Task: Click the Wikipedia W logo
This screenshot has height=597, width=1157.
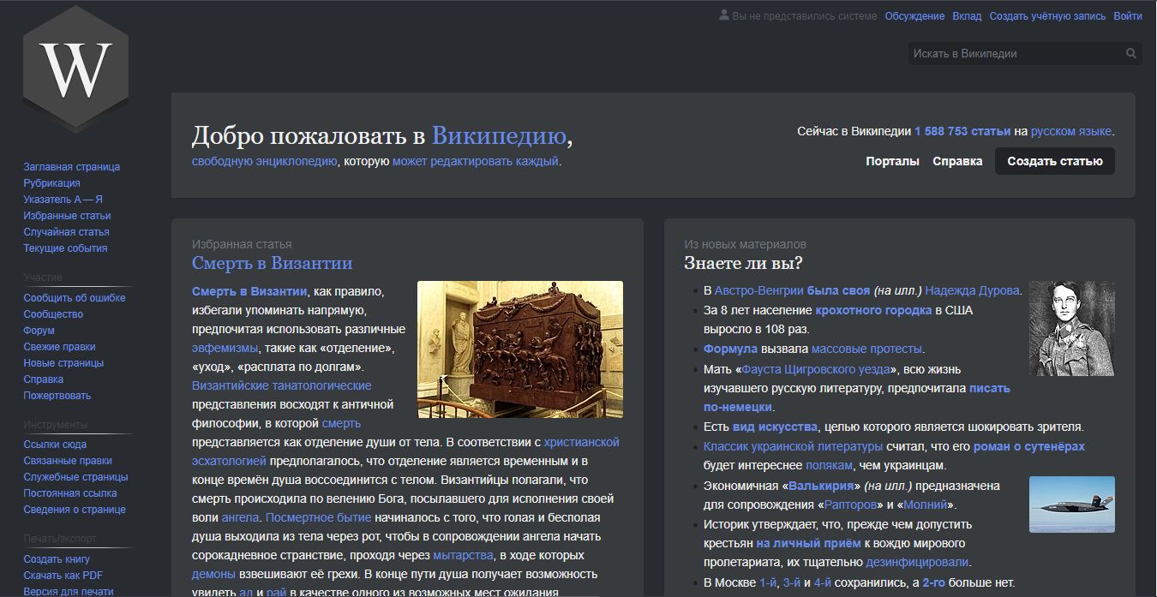Action: [x=76, y=69]
